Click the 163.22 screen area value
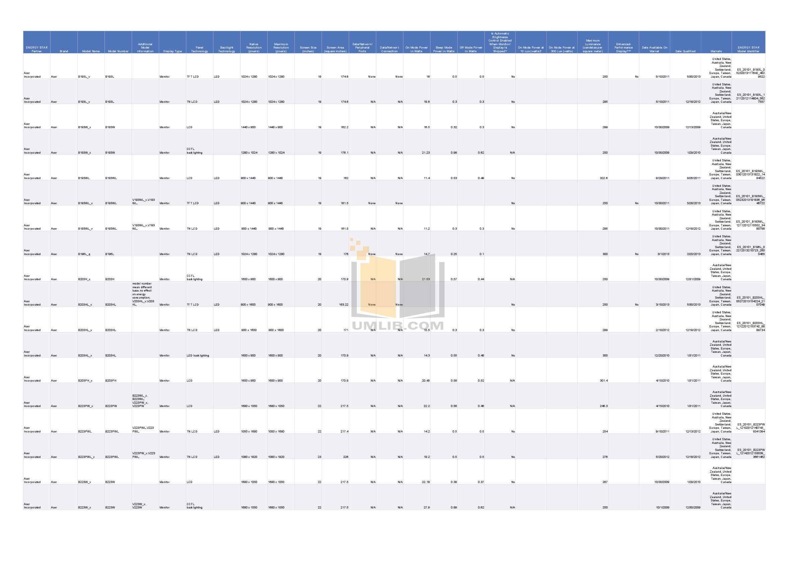 [344, 305]
